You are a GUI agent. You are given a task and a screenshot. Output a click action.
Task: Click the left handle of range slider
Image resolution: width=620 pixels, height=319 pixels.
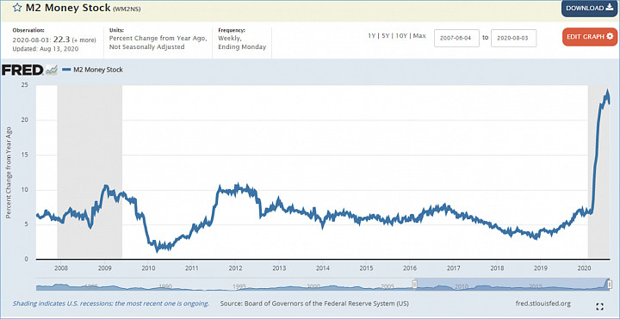(x=415, y=285)
